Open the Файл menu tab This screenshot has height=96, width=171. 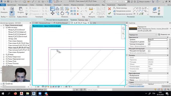pyautogui.click(x=3, y=5)
